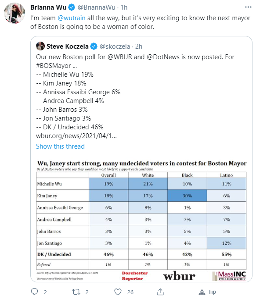Click the Steve Koczela display name
The image size is (256, 299).
tap(68, 46)
